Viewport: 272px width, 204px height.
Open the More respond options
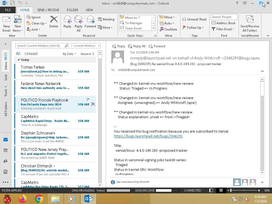[x=105, y=27]
